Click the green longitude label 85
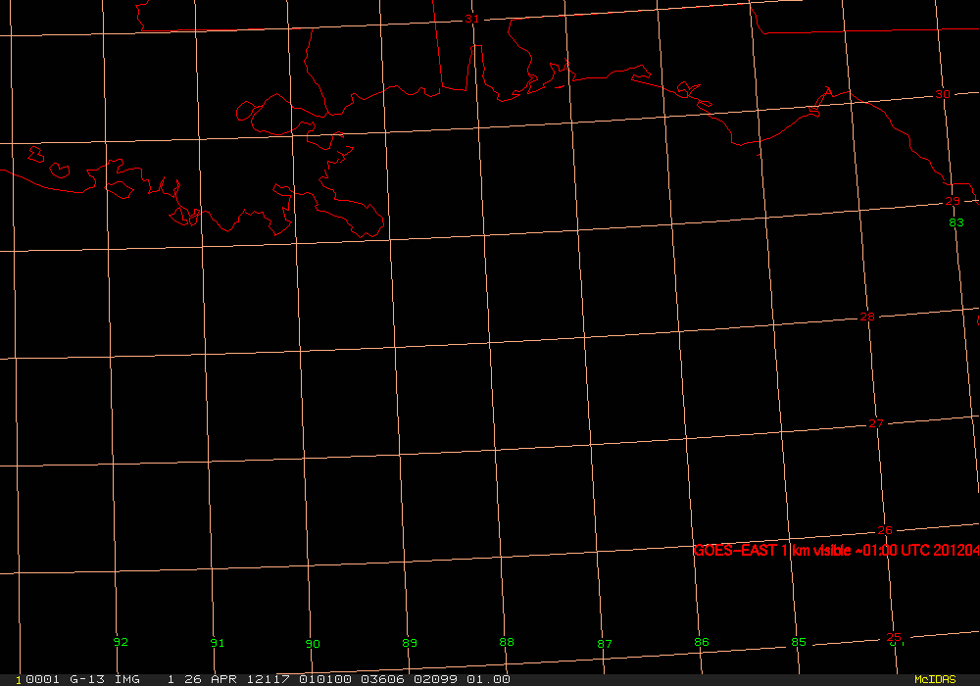Viewport: 980px width, 686px height. [x=799, y=642]
